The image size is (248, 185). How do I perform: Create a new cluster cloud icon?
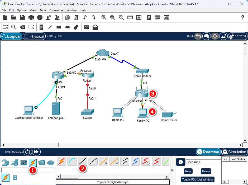[207, 36]
